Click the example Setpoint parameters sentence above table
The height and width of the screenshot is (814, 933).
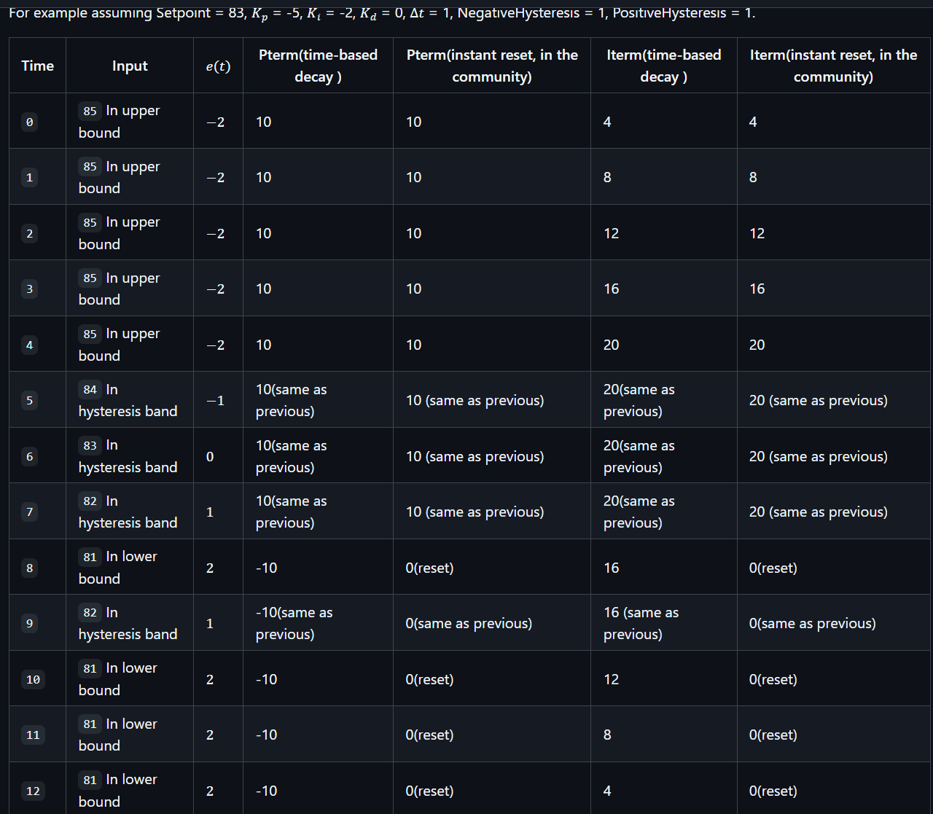coord(382,13)
